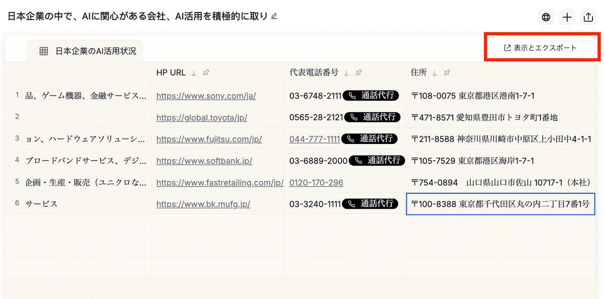Pin the 住所 column
The height and width of the screenshot is (299, 605).
pos(447,73)
